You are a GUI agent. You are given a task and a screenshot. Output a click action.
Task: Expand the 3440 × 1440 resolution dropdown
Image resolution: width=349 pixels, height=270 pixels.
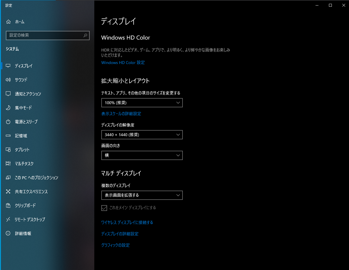click(x=142, y=135)
